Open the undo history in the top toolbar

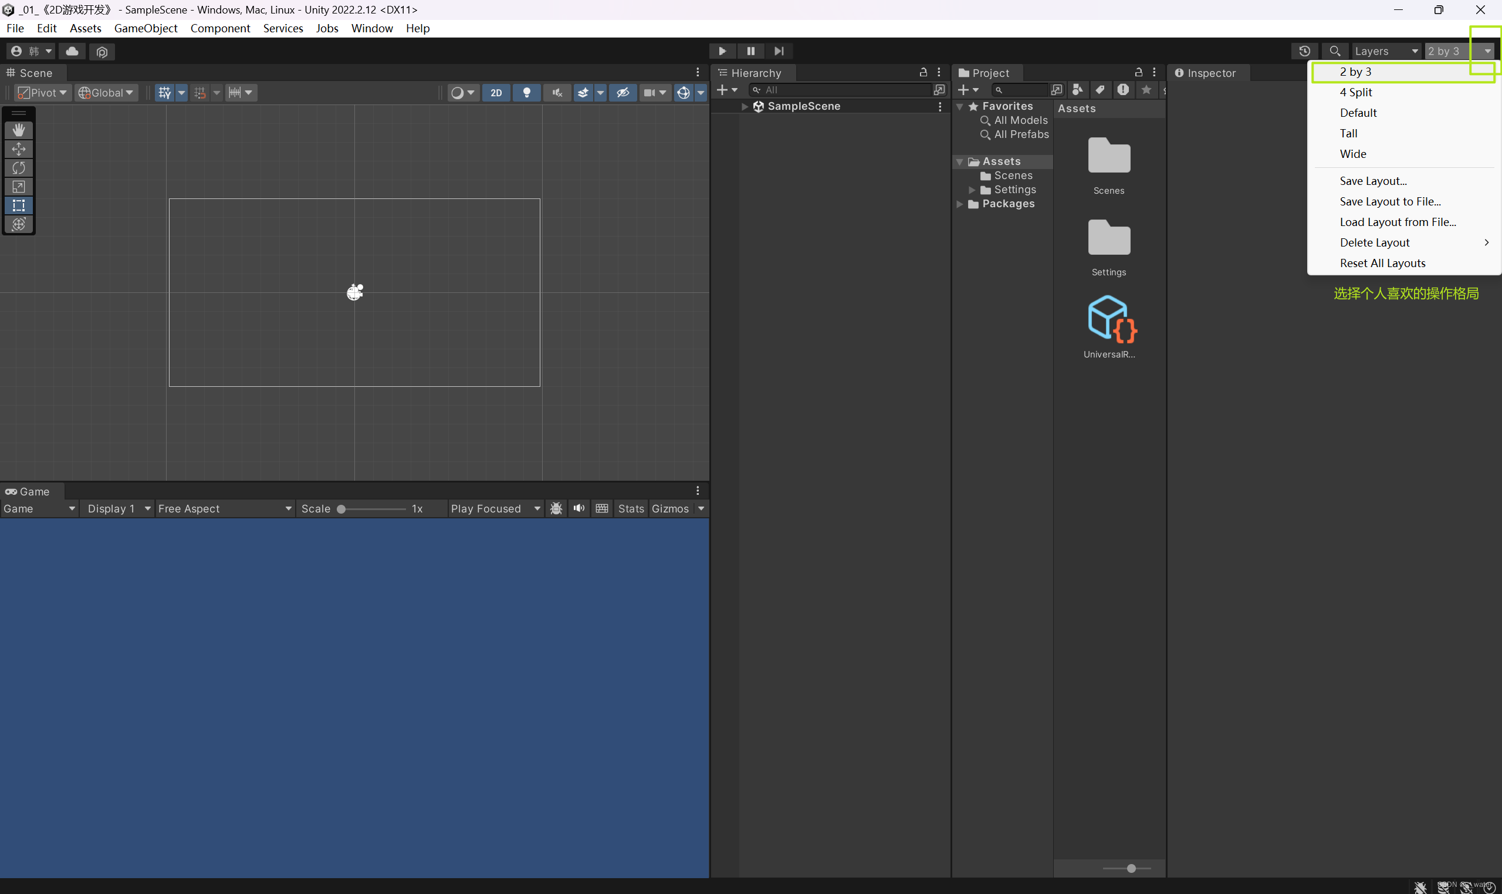[1305, 51]
